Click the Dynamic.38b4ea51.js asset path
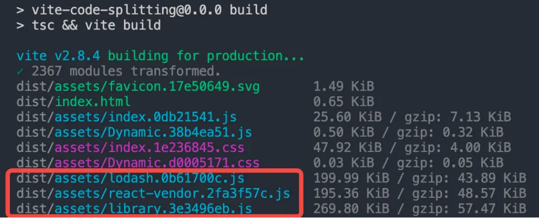This screenshot has height=218, width=539. click(134, 132)
